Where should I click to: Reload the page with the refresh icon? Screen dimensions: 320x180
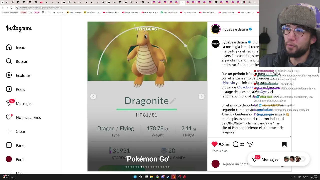[12, 8]
